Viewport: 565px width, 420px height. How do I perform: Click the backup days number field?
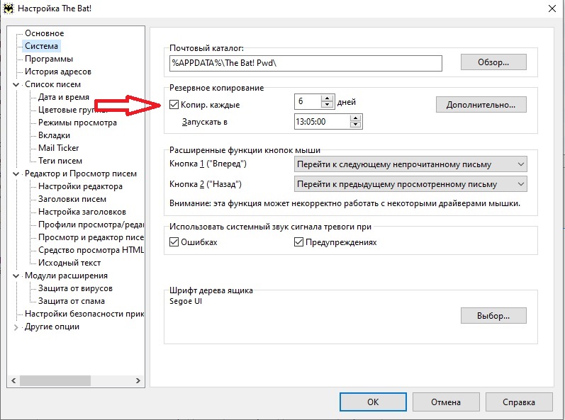click(x=308, y=101)
